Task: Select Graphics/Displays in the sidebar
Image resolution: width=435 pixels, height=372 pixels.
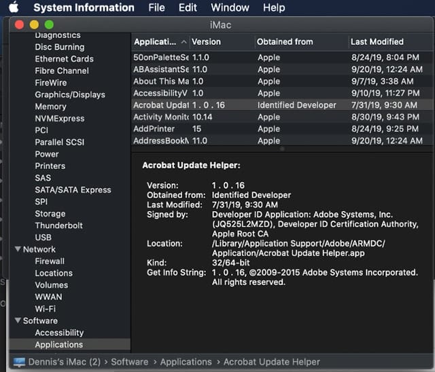Action: (x=69, y=95)
